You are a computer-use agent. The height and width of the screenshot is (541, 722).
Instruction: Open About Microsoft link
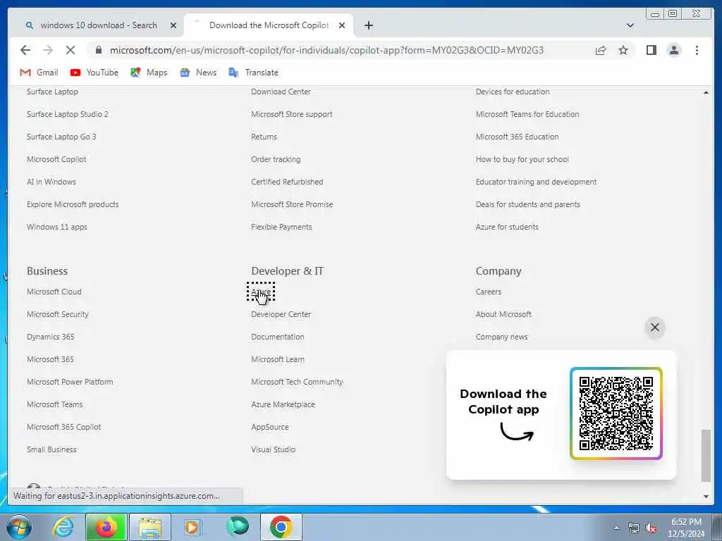click(x=503, y=314)
